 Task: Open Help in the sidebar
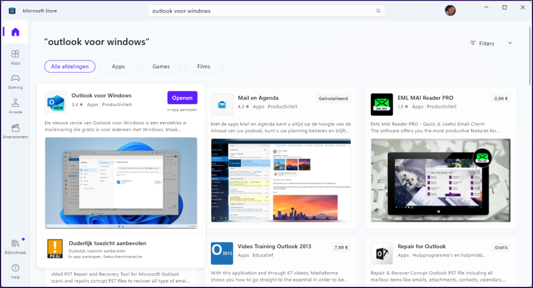(15, 271)
